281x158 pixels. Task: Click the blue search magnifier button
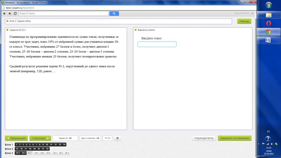pyautogui.click(x=114, y=13)
